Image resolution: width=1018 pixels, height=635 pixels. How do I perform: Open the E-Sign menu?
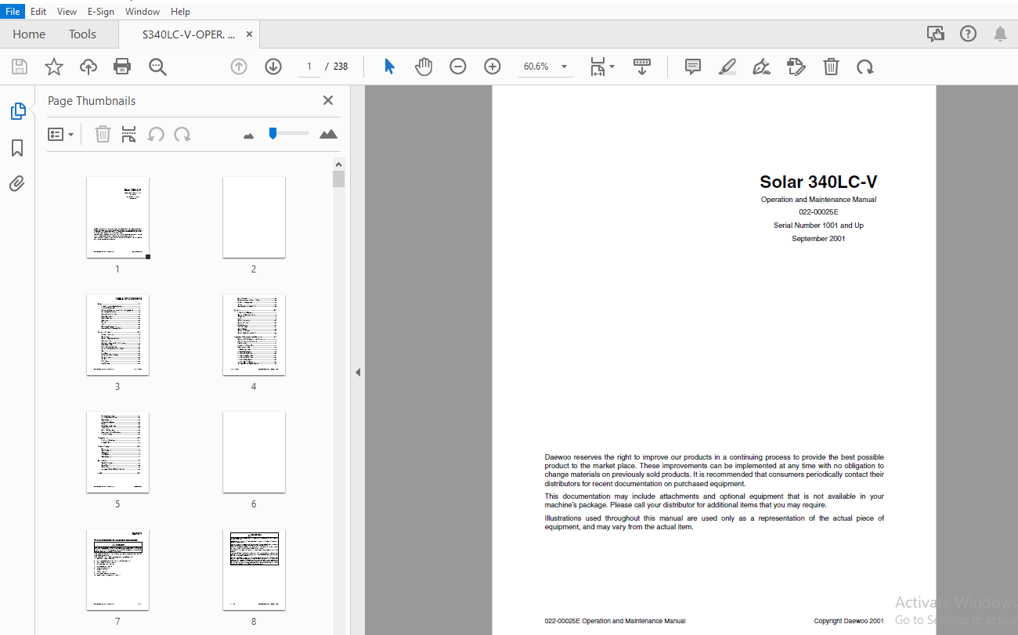[x=100, y=12]
